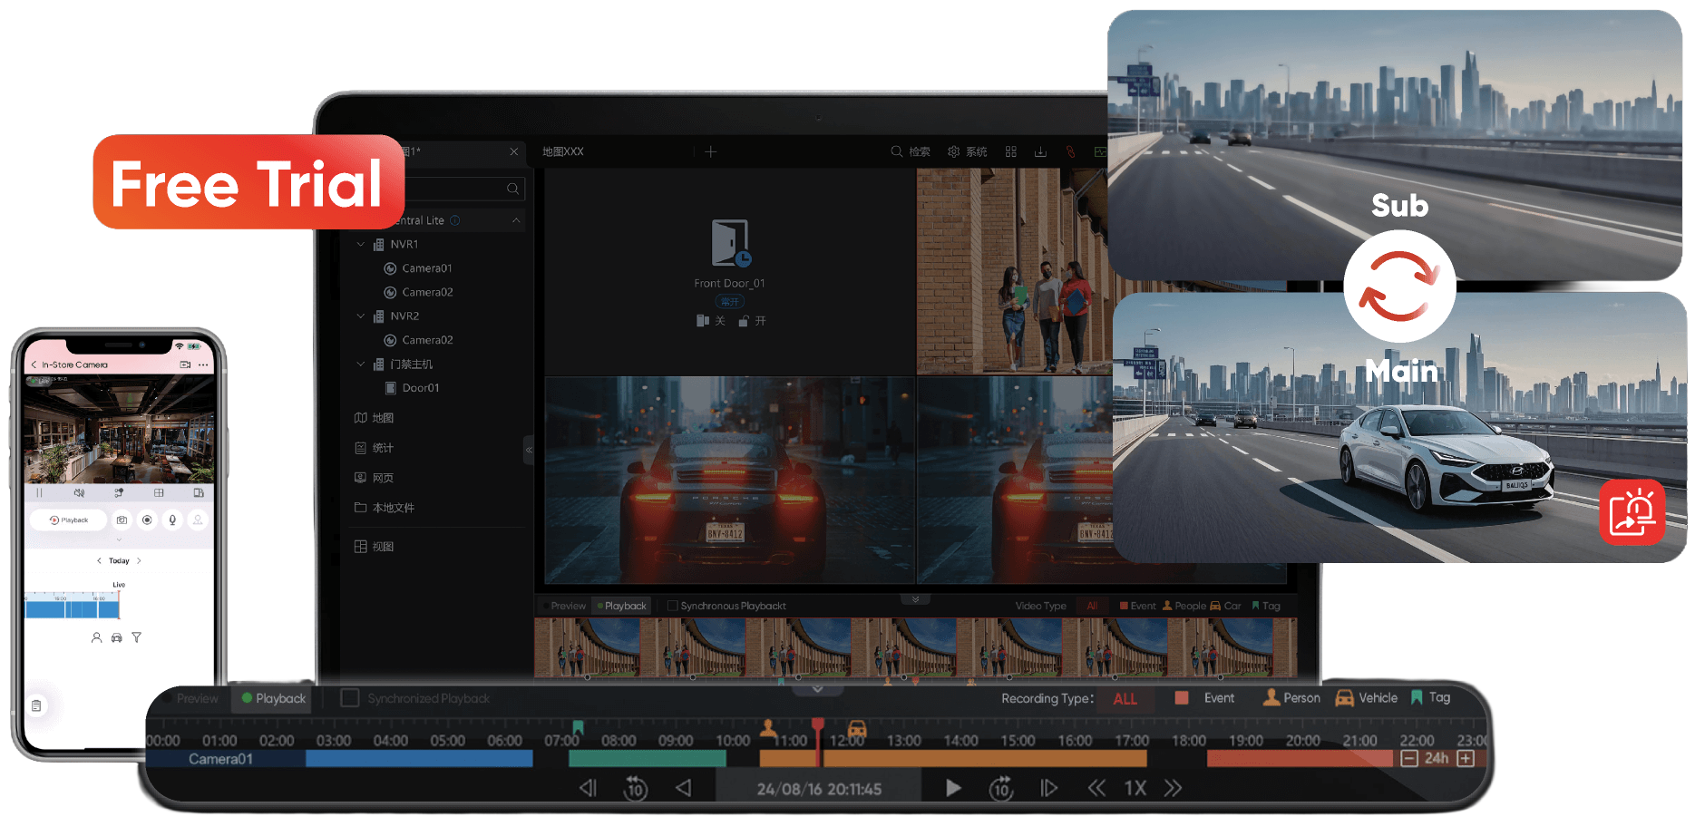Click the green tag marker near 07:00
This screenshot has height=826, width=1695.
pos(578,727)
